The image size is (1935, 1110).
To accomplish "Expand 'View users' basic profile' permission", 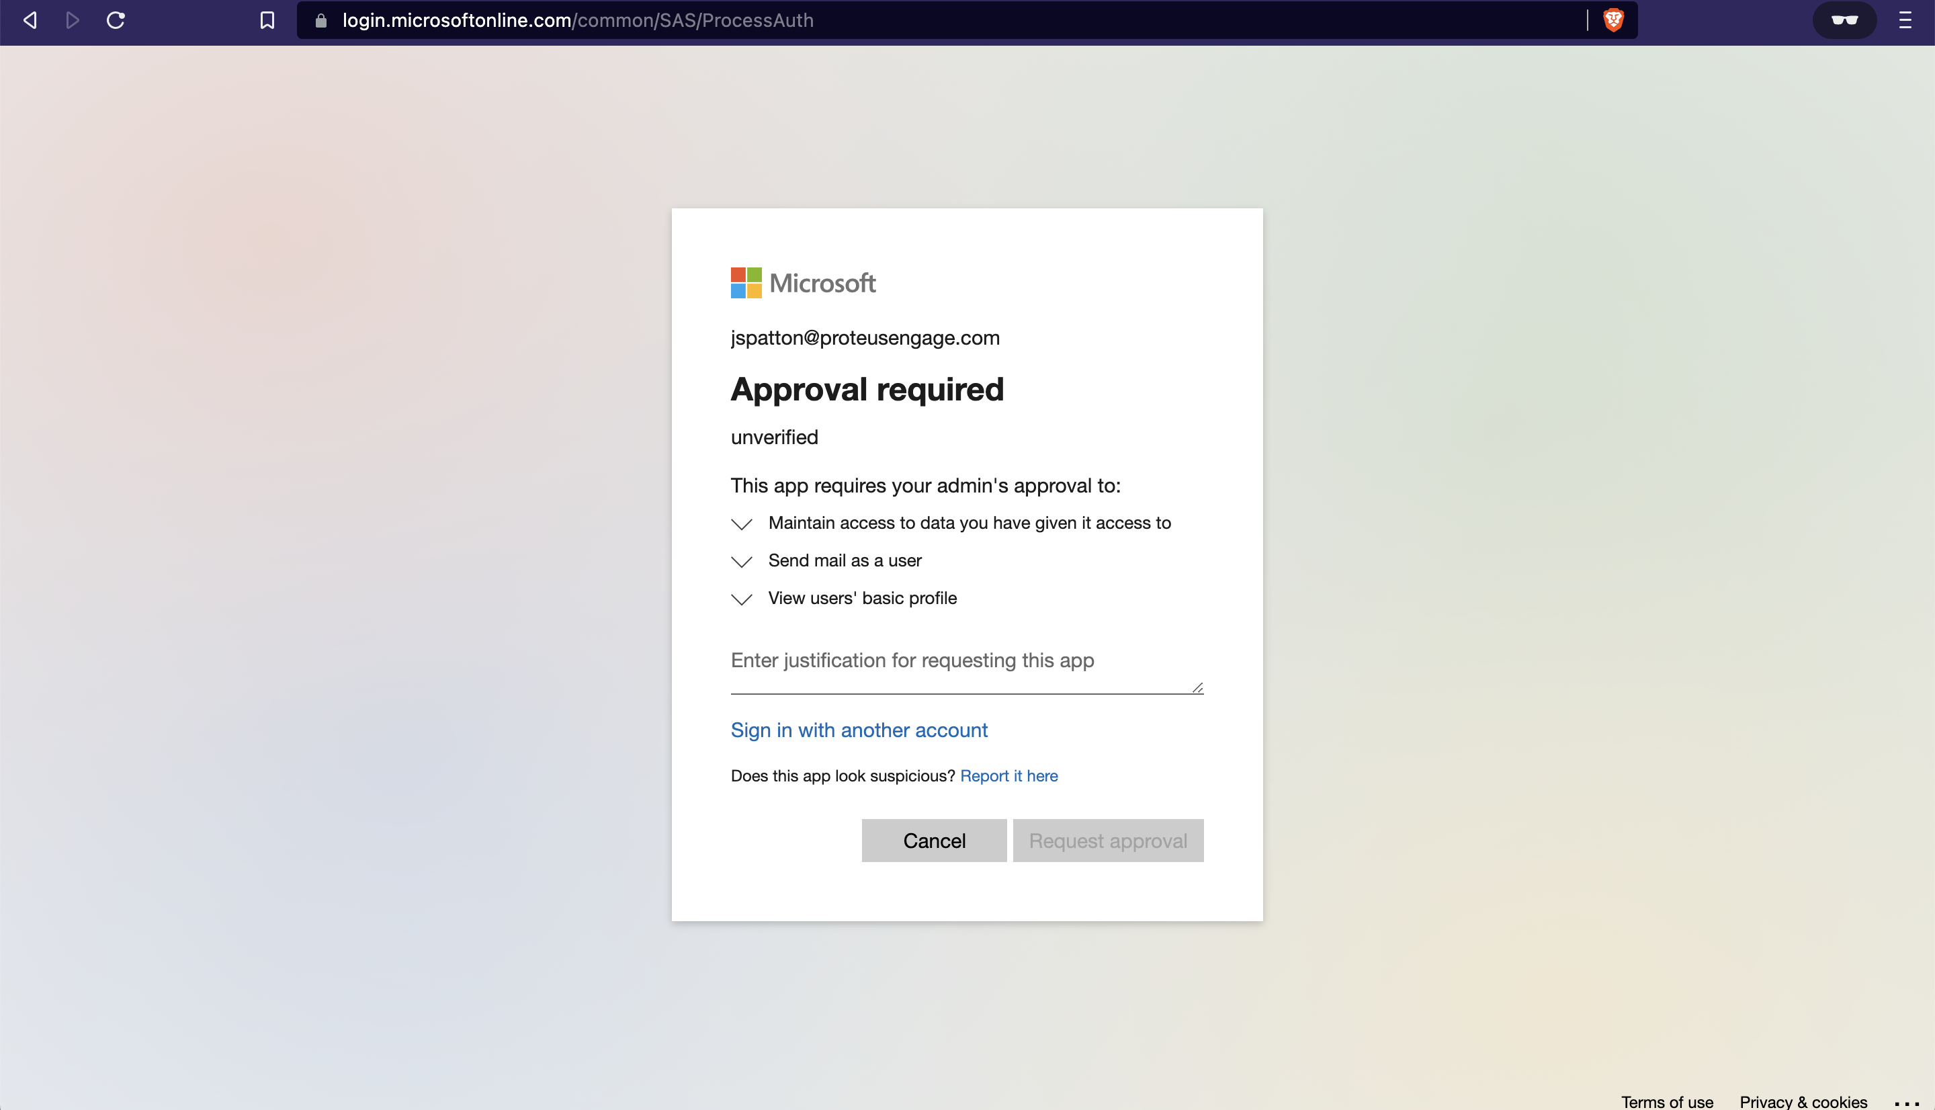I will 742,599.
